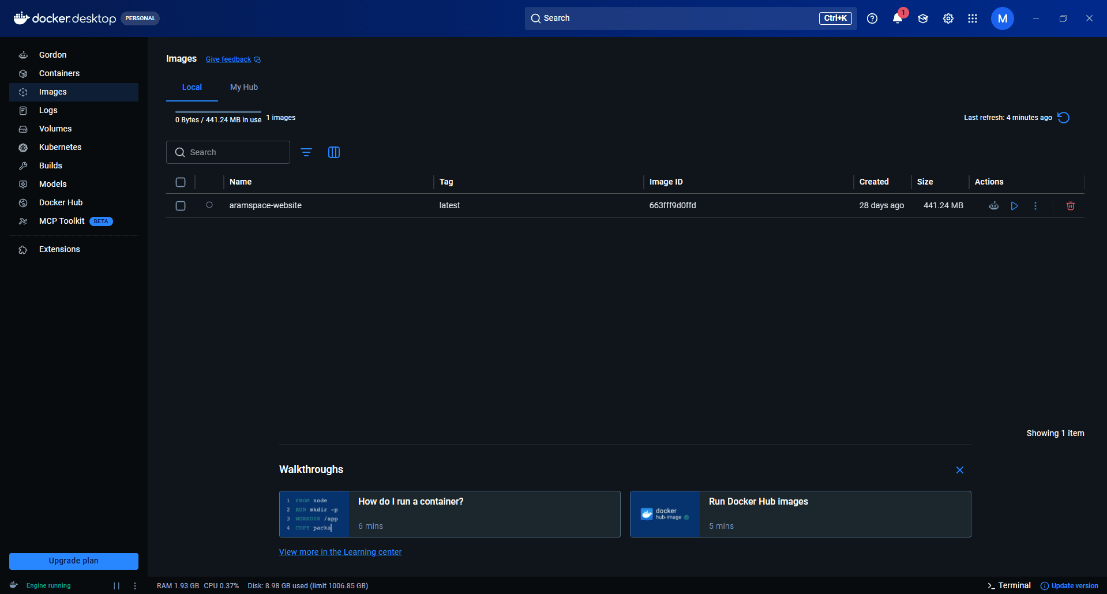
Task: Open Logs in the sidebar
Action: coord(74,110)
